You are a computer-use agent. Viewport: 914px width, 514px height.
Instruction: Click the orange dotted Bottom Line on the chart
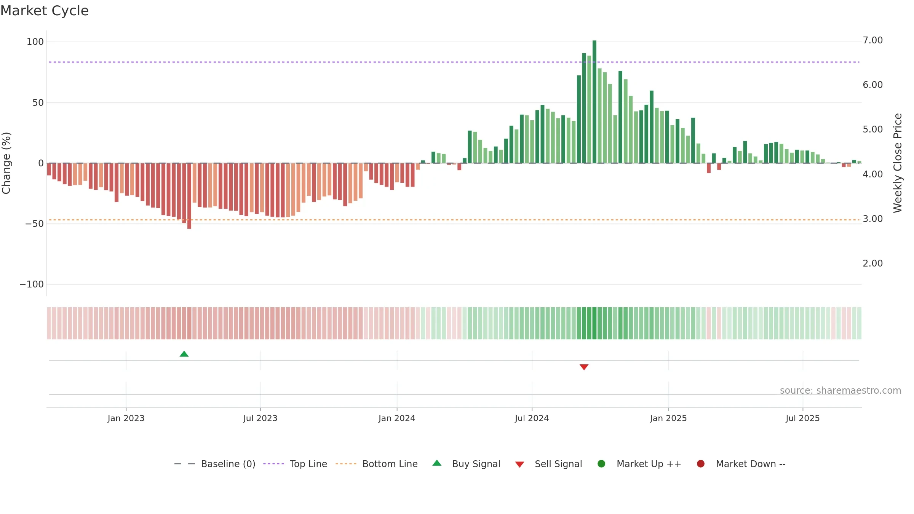point(454,220)
